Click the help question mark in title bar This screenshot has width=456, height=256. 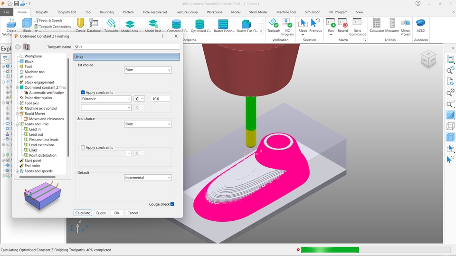418,3
